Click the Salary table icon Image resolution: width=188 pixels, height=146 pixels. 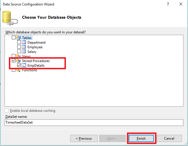tap(24, 52)
